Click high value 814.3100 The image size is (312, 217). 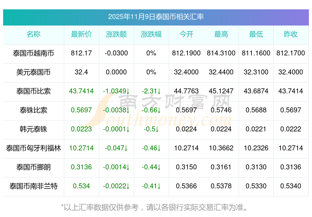coord(221,53)
